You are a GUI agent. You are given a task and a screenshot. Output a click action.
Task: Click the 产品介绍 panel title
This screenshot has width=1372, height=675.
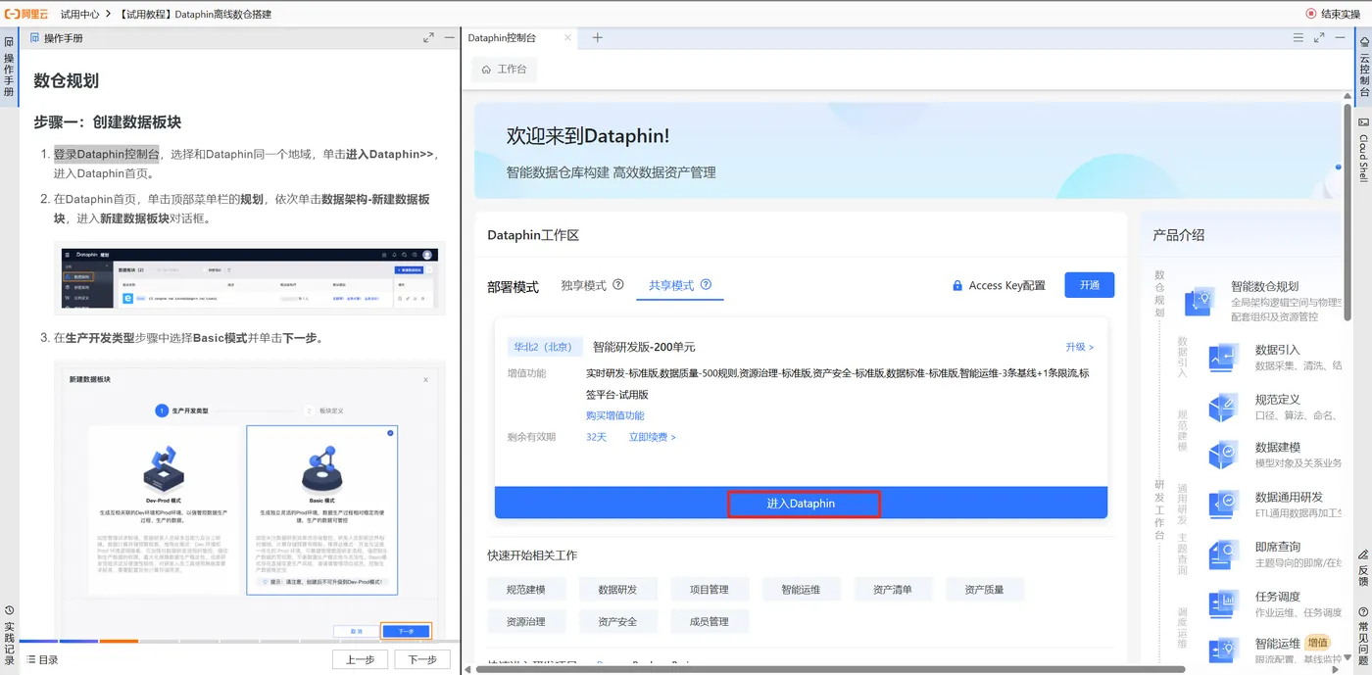pyautogui.click(x=1179, y=235)
